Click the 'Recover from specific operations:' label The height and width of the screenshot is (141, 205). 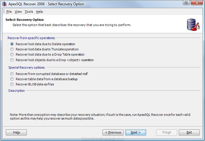click(31, 38)
